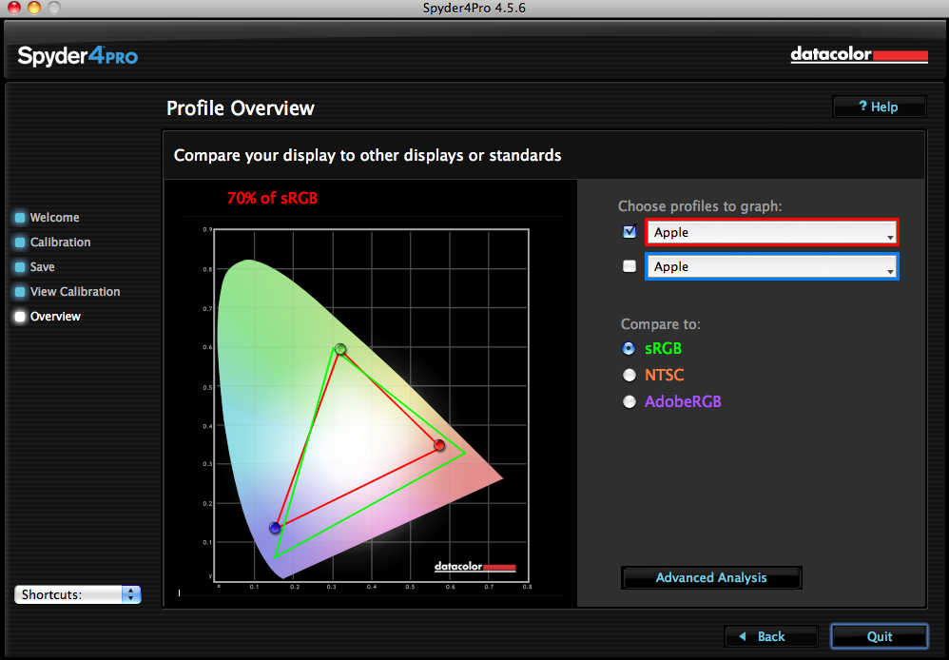The image size is (949, 660).
Task: Click the 'Compare your display' subtitle text
Action: (367, 156)
